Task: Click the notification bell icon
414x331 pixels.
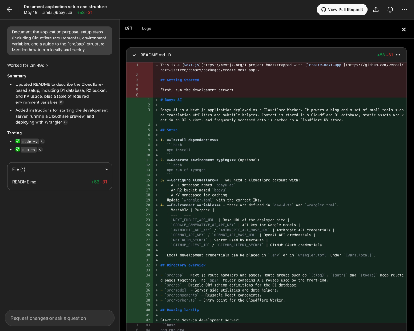Action: tap(390, 10)
